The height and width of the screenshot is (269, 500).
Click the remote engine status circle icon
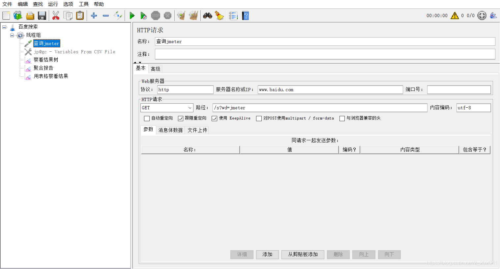482,15
